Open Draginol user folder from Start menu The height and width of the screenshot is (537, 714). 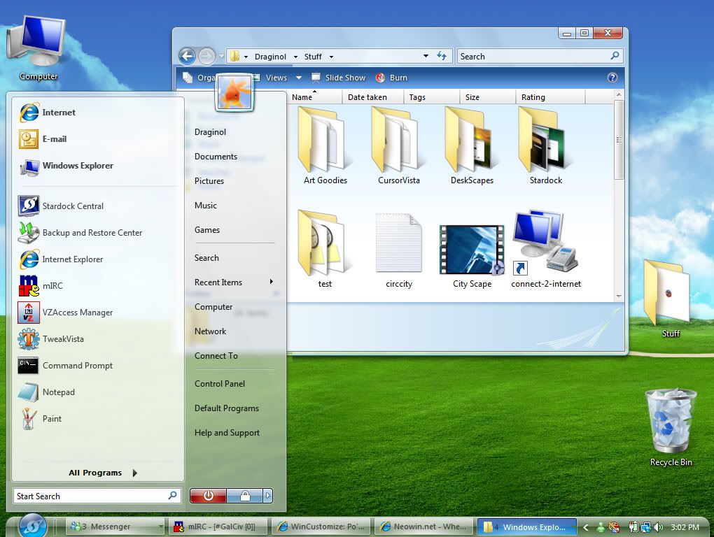tap(210, 132)
